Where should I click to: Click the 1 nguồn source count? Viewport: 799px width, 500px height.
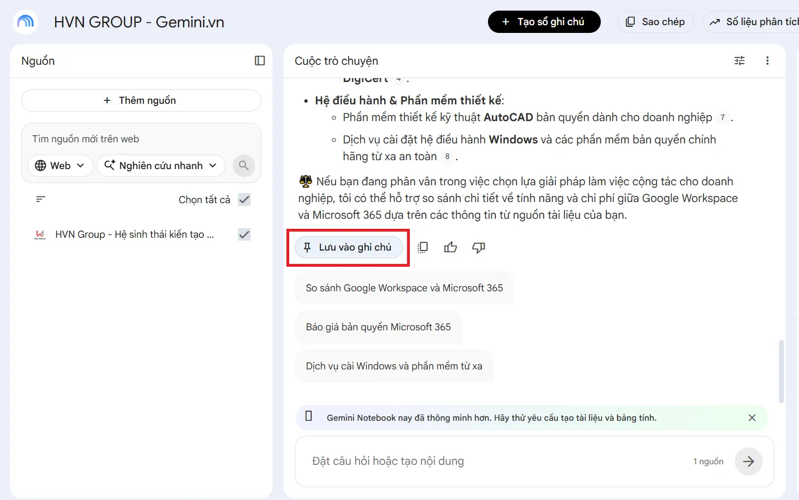tap(708, 461)
